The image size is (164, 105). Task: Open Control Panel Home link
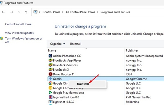coord(18,24)
